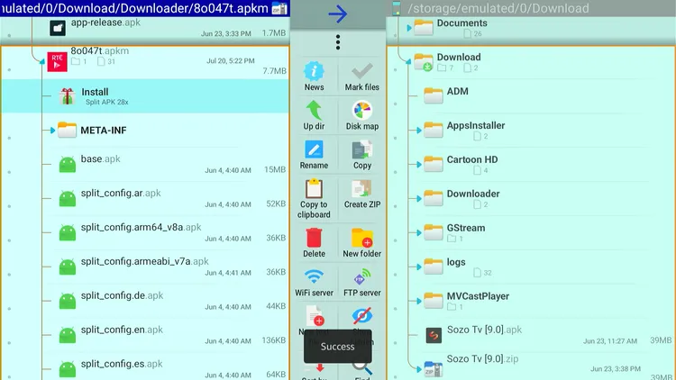The width and height of the screenshot is (676, 380).
Task: Select the META-INF folder name
Action: pyautogui.click(x=104, y=130)
